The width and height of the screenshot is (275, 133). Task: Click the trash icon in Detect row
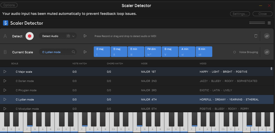[256, 36]
